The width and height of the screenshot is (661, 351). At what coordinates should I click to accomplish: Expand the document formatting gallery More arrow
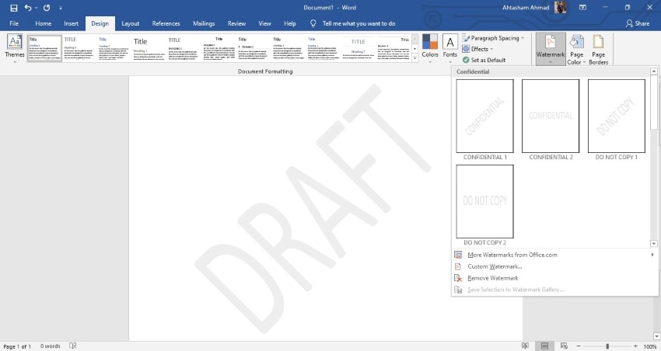click(x=414, y=58)
